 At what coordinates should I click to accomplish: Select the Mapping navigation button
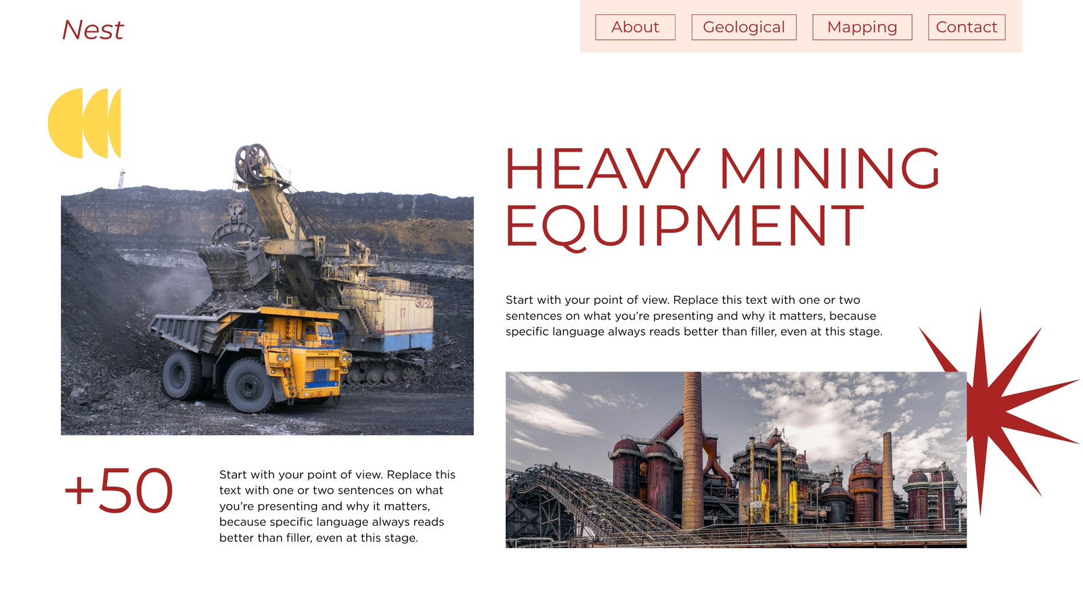(862, 27)
